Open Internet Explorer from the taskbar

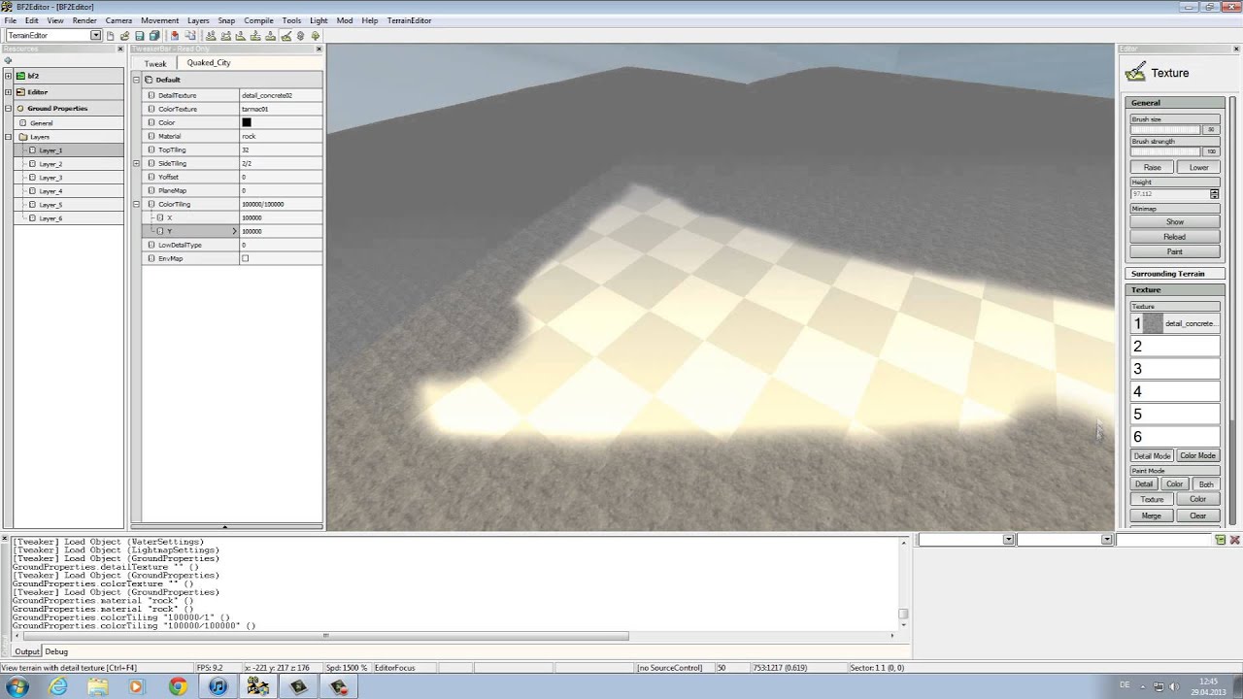pyautogui.click(x=59, y=686)
